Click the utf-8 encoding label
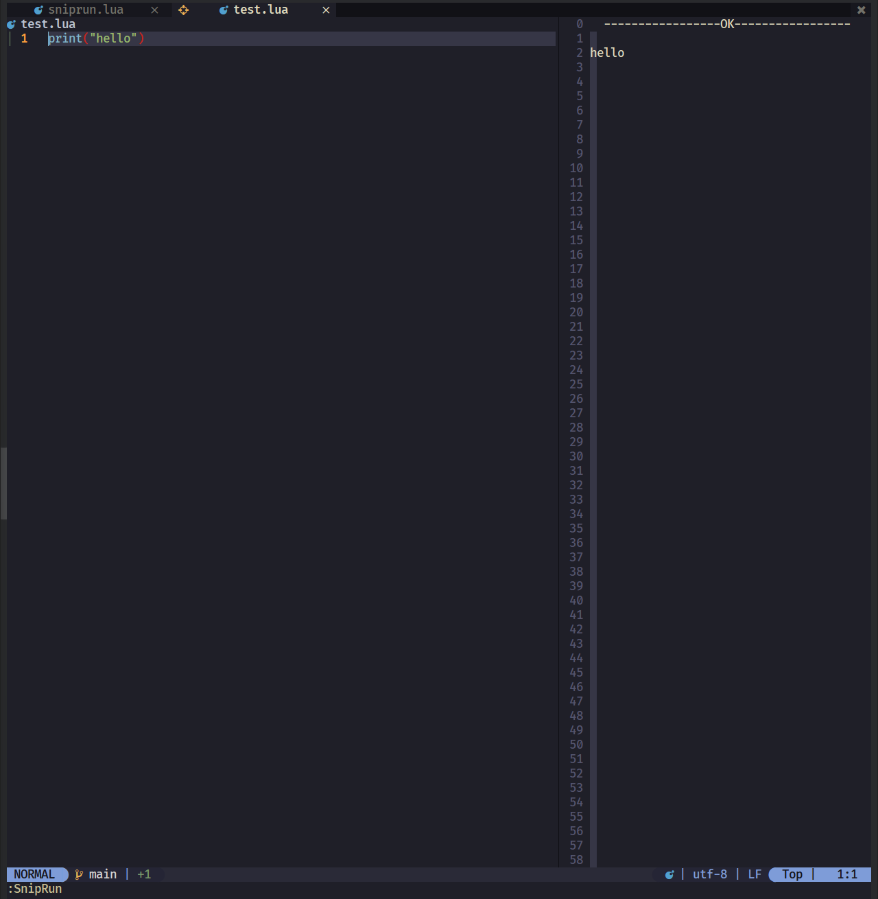Viewport: 878px width, 899px height. tap(710, 874)
